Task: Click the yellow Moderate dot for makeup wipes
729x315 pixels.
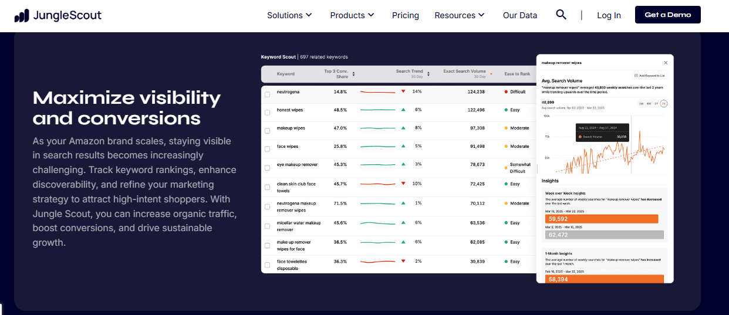Action: tap(506, 128)
